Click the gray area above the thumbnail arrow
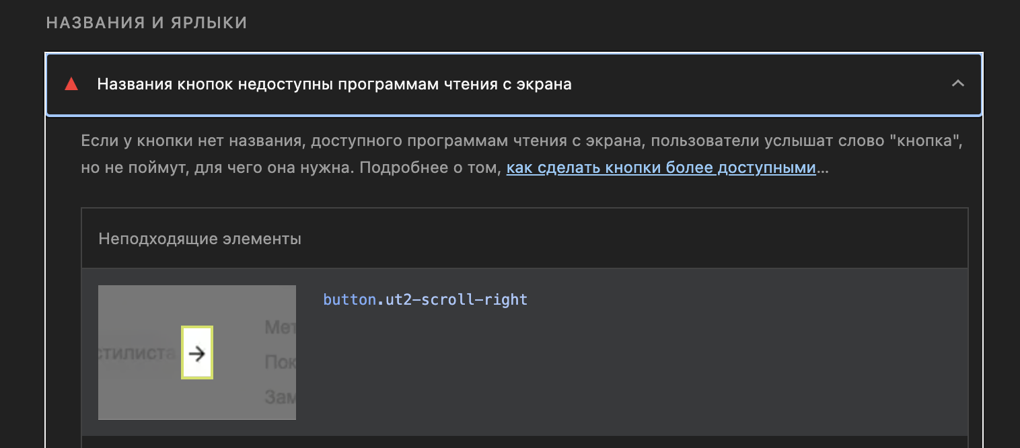The width and height of the screenshot is (1020, 448). (x=197, y=305)
